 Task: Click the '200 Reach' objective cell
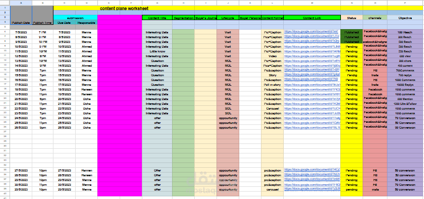pos(405,37)
